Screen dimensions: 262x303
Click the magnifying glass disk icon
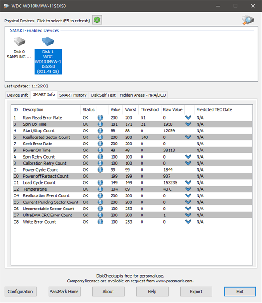click(x=248, y=20)
